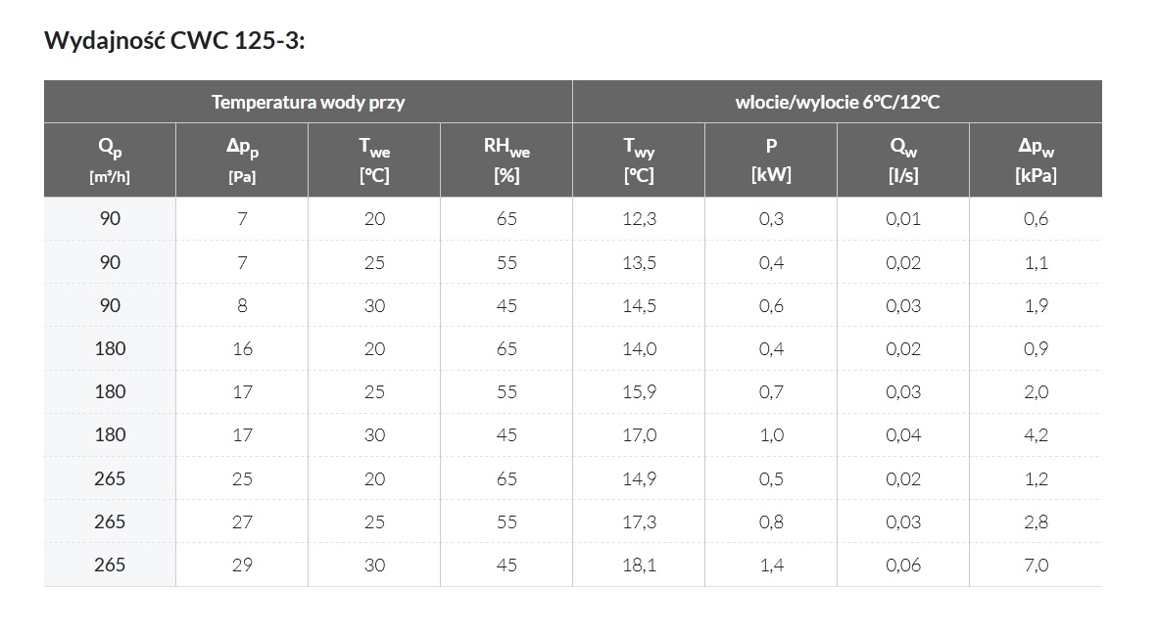Click the 'wlocie/wylocie 6°C/12°C' header cell
The image size is (1158, 634).
tap(837, 102)
